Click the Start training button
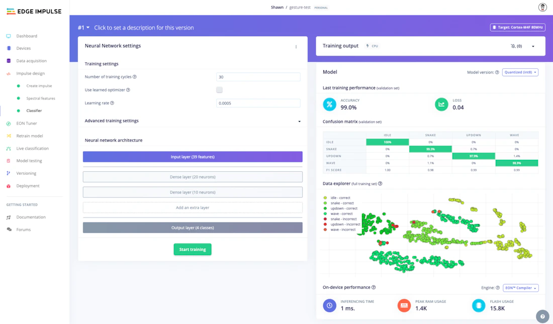 (192, 249)
